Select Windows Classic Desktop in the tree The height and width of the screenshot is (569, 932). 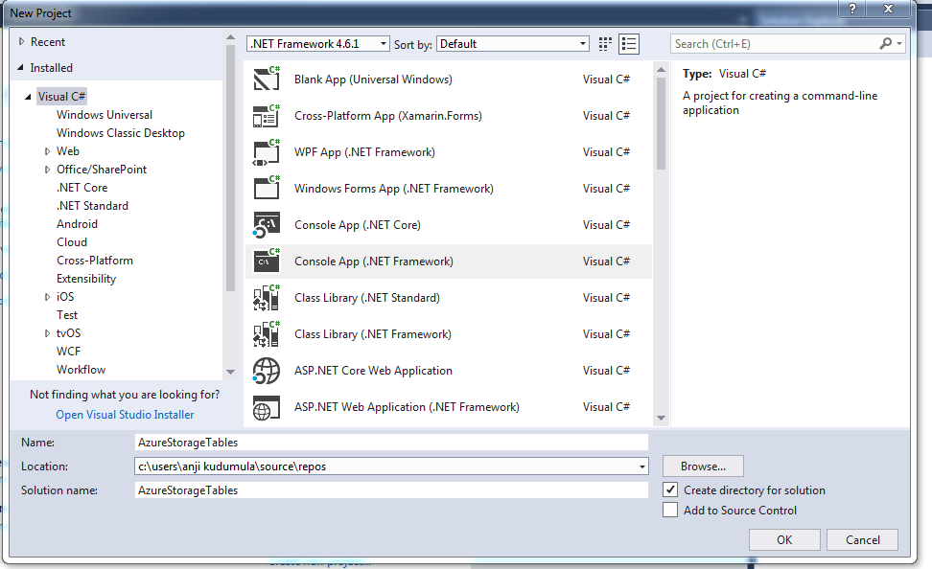click(120, 132)
